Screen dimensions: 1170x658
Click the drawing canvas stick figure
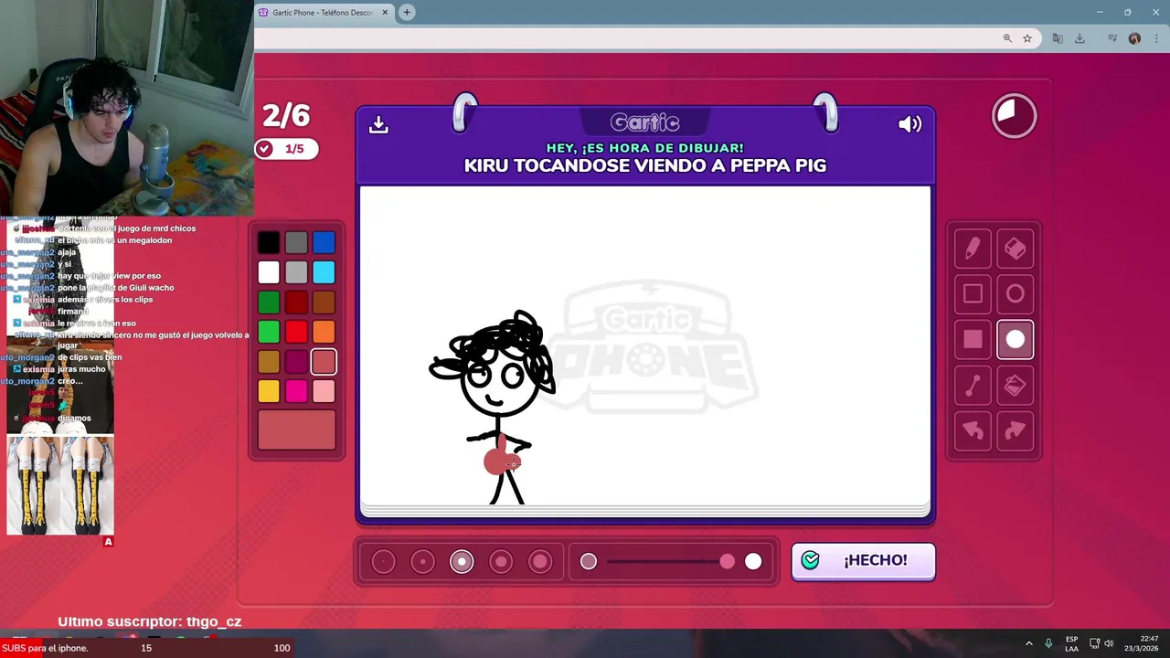[495, 407]
